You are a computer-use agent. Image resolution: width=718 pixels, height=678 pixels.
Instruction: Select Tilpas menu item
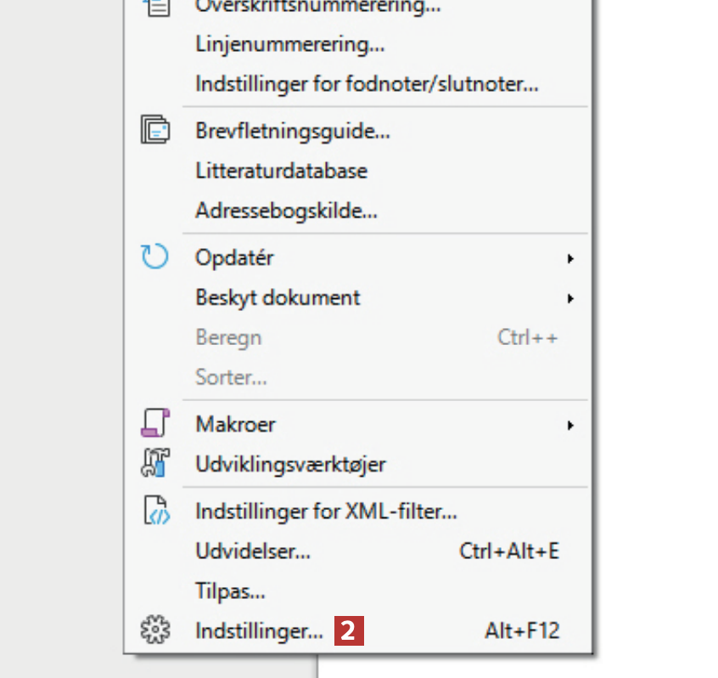(230, 590)
